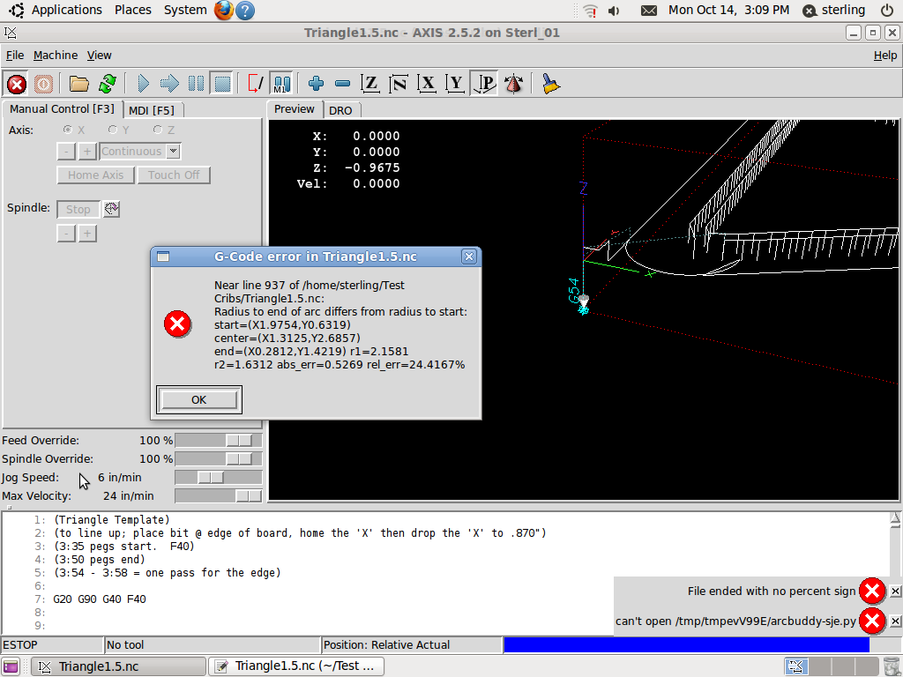This screenshot has width=903, height=677.
Task: Open the Places menu
Action: click(x=132, y=10)
